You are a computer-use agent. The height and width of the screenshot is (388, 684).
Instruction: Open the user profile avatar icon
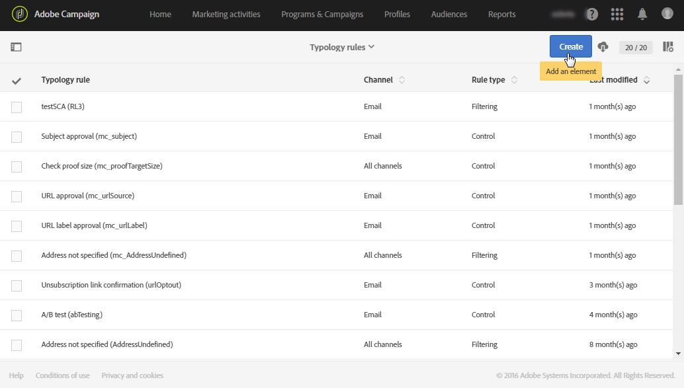[667, 14]
